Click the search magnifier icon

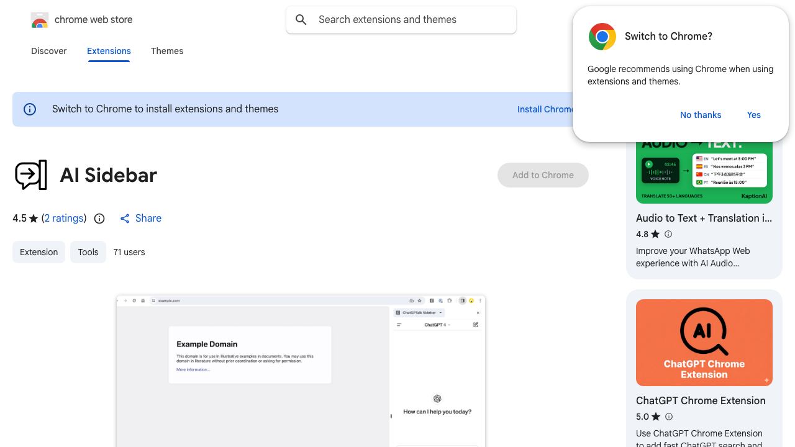[301, 20]
